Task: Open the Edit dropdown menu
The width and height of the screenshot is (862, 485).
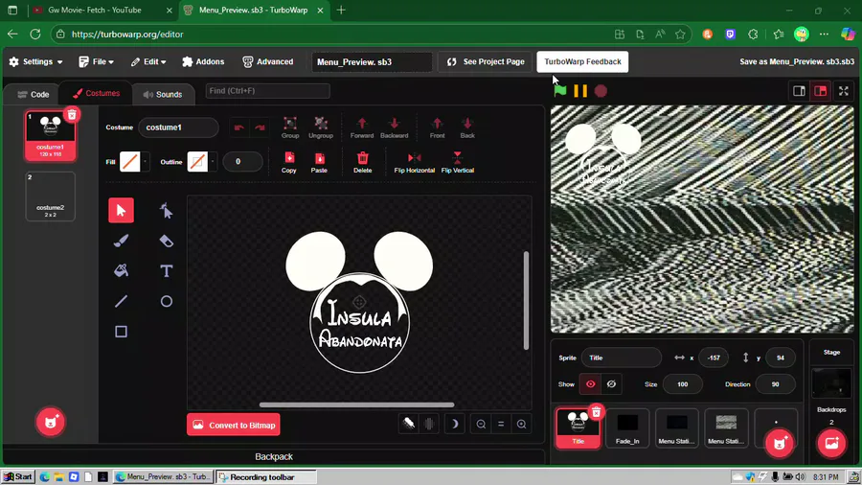Action: click(147, 61)
